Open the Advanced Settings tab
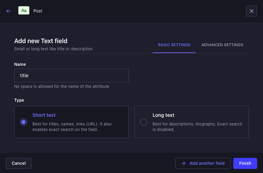 222,45
